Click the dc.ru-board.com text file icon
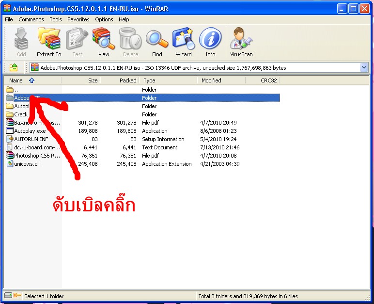Screen dimensions: 374x304 (10, 147)
